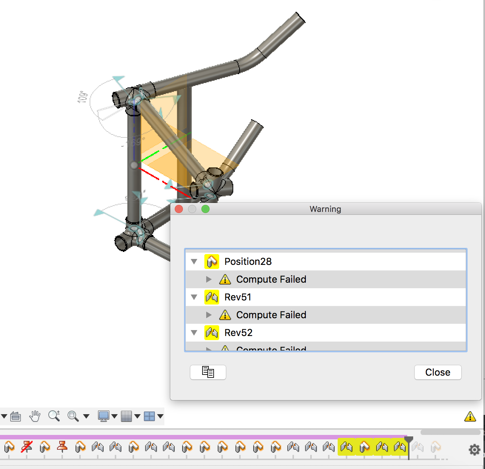Click the copy-to-clipboard icon in the Warning dialog
The width and height of the screenshot is (485, 469).
coord(208,372)
